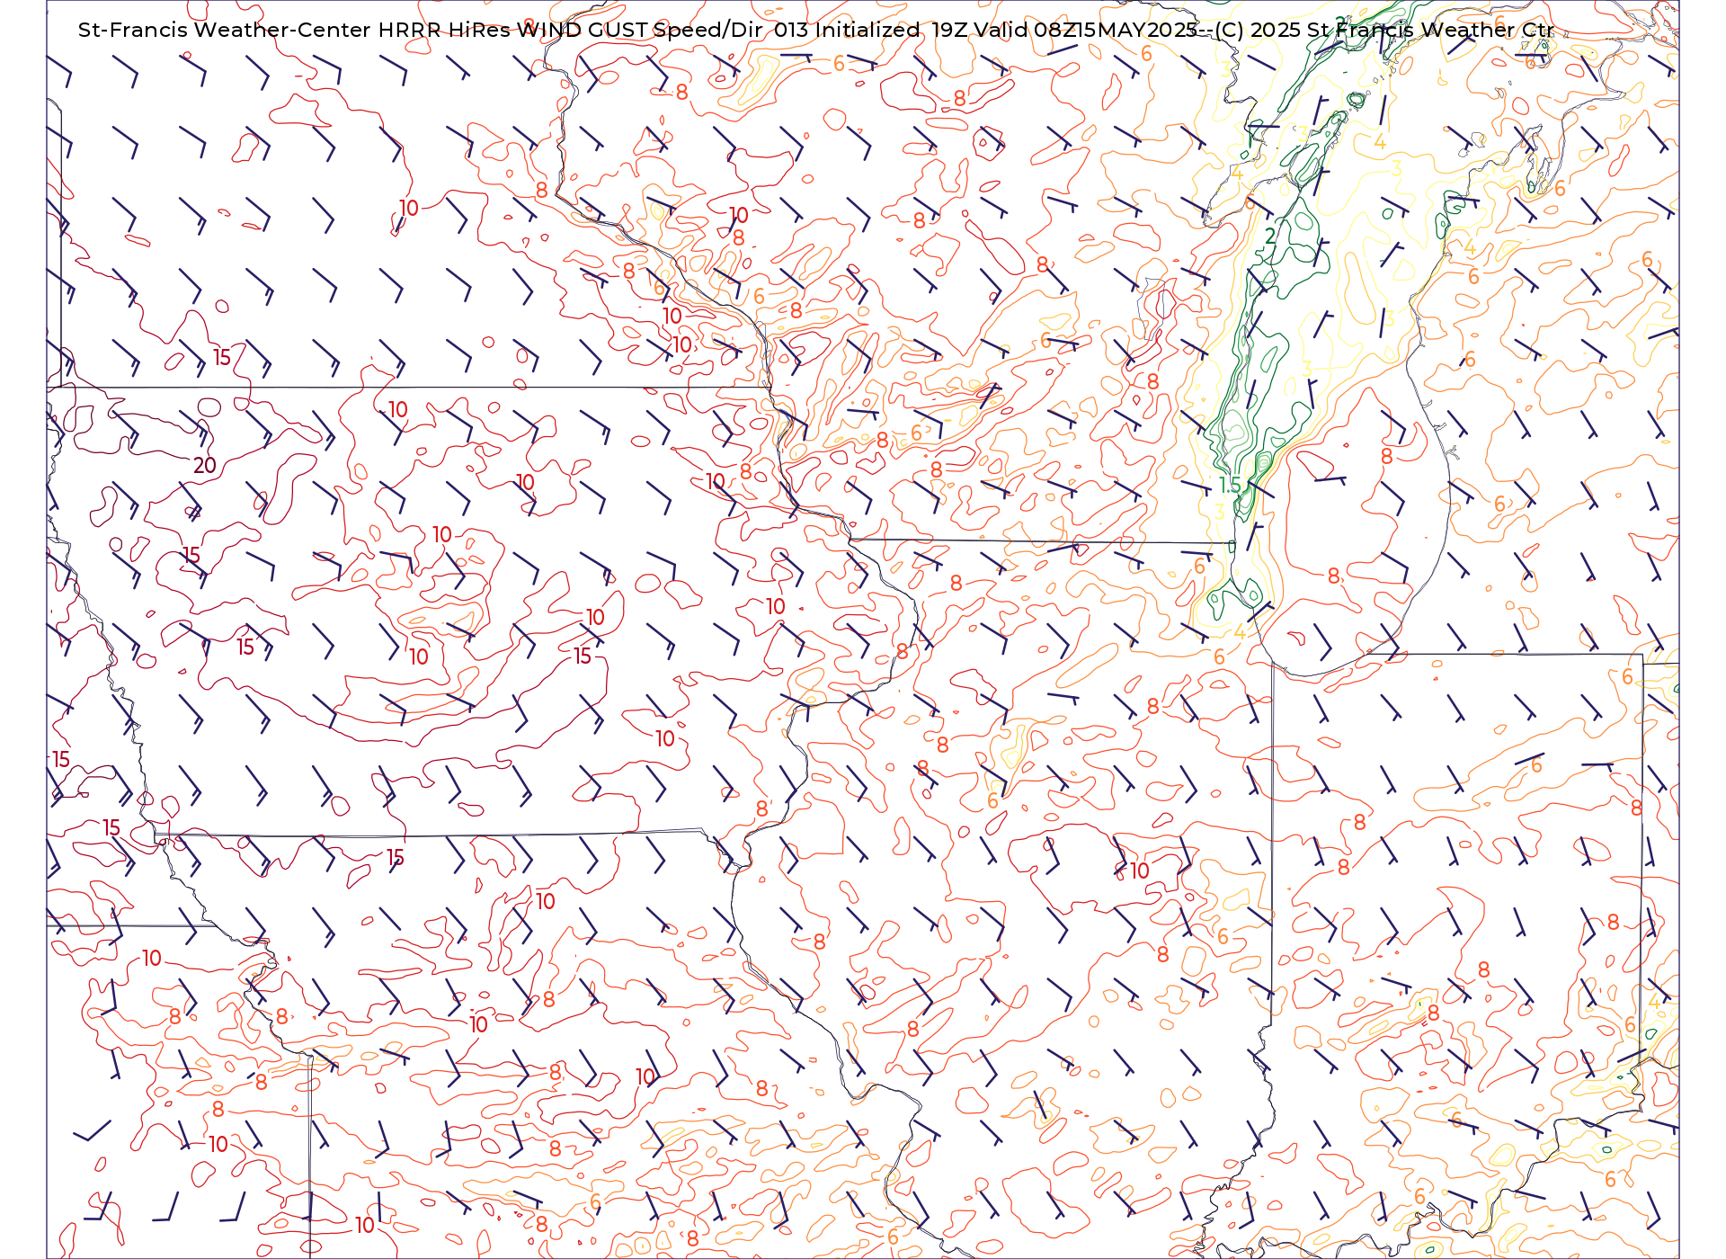Click the "013 Initialized" forecast hour text
The height and width of the screenshot is (1259, 1726).
(847, 30)
